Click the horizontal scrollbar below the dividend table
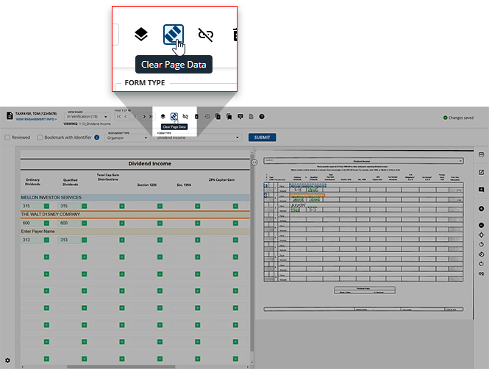 click(110, 366)
